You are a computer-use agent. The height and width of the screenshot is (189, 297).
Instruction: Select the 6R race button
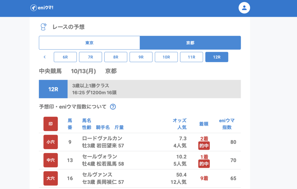65,57
